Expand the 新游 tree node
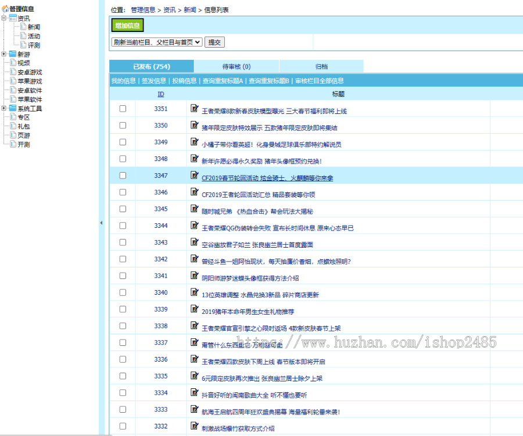This screenshot has width=523, height=436. coord(3,54)
